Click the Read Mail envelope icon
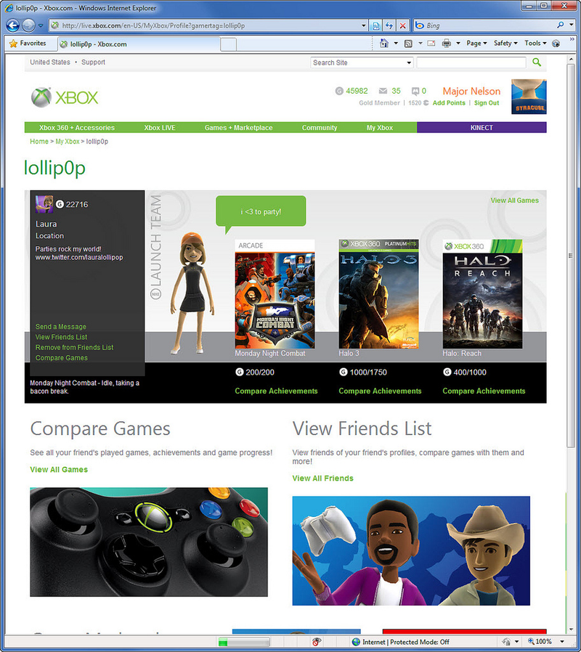581x652 pixels. pos(431,44)
